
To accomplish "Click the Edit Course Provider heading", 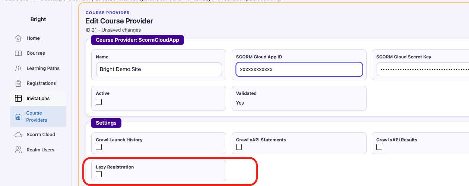I will [x=119, y=21].
